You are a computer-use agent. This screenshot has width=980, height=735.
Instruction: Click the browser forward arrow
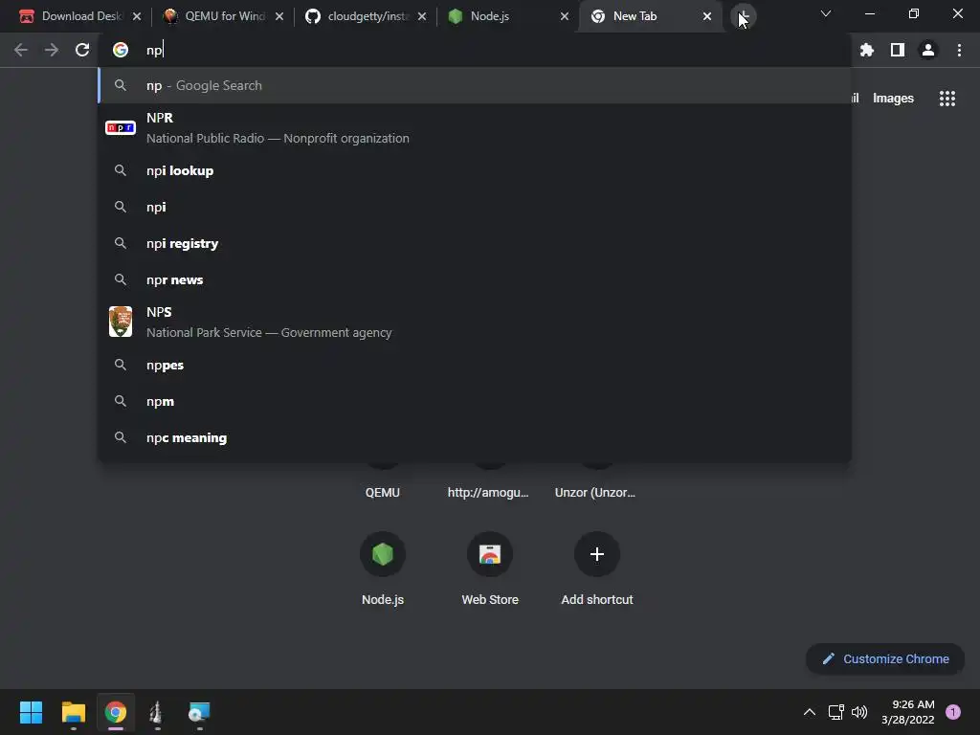(x=52, y=50)
